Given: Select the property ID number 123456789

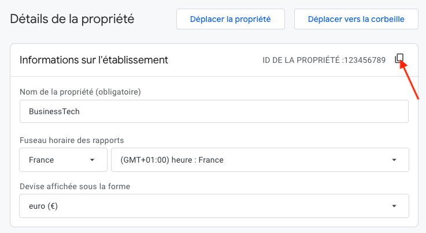Looking at the screenshot, I should point(364,60).
